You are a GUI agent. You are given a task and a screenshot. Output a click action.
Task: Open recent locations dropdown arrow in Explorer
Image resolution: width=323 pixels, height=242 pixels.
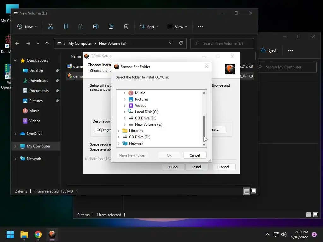point(38,43)
